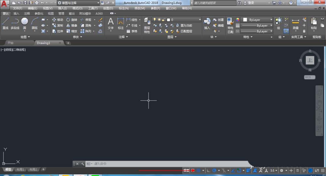Image resolution: width=326 pixels, height=176 pixels.
Task: Toggle clean screen in status bar
Action: tap(317, 170)
